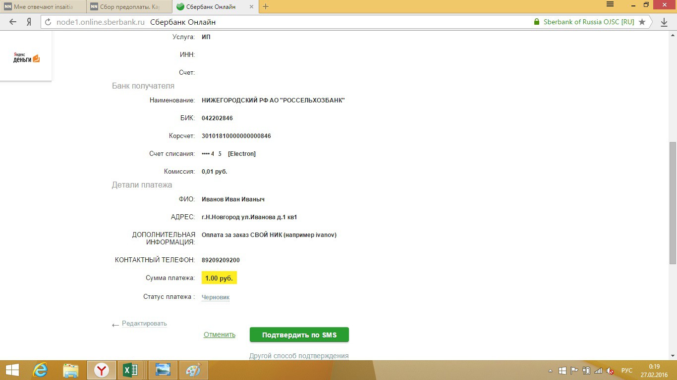Open the Action Center flag icon

[574, 371]
